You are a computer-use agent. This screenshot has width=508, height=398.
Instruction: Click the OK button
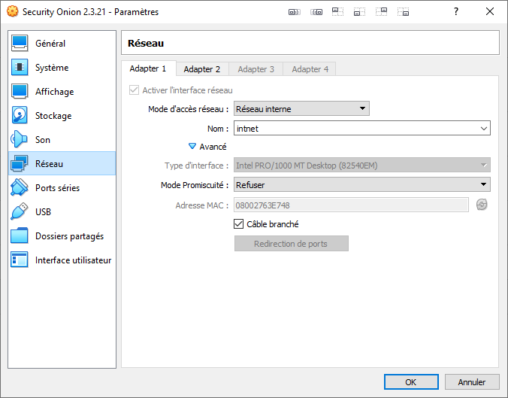click(x=411, y=381)
